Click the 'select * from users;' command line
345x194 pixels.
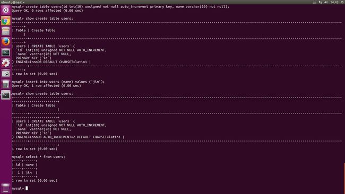(x=39, y=157)
